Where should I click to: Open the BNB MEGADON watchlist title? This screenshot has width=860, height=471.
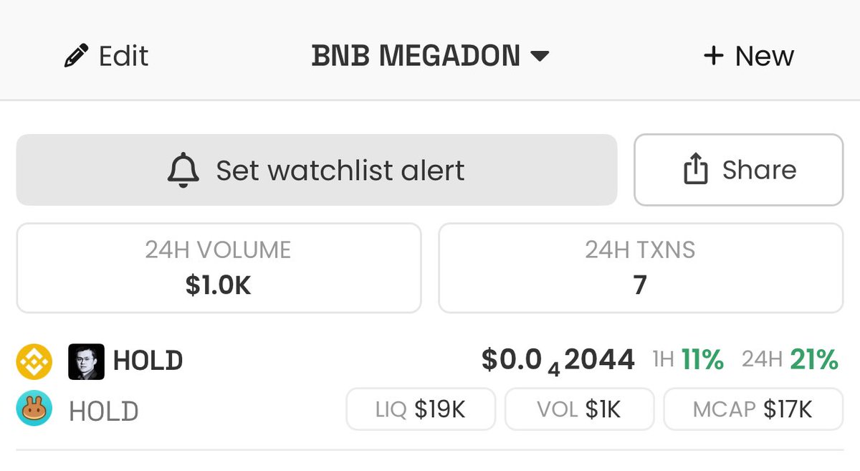pyautogui.click(x=416, y=55)
